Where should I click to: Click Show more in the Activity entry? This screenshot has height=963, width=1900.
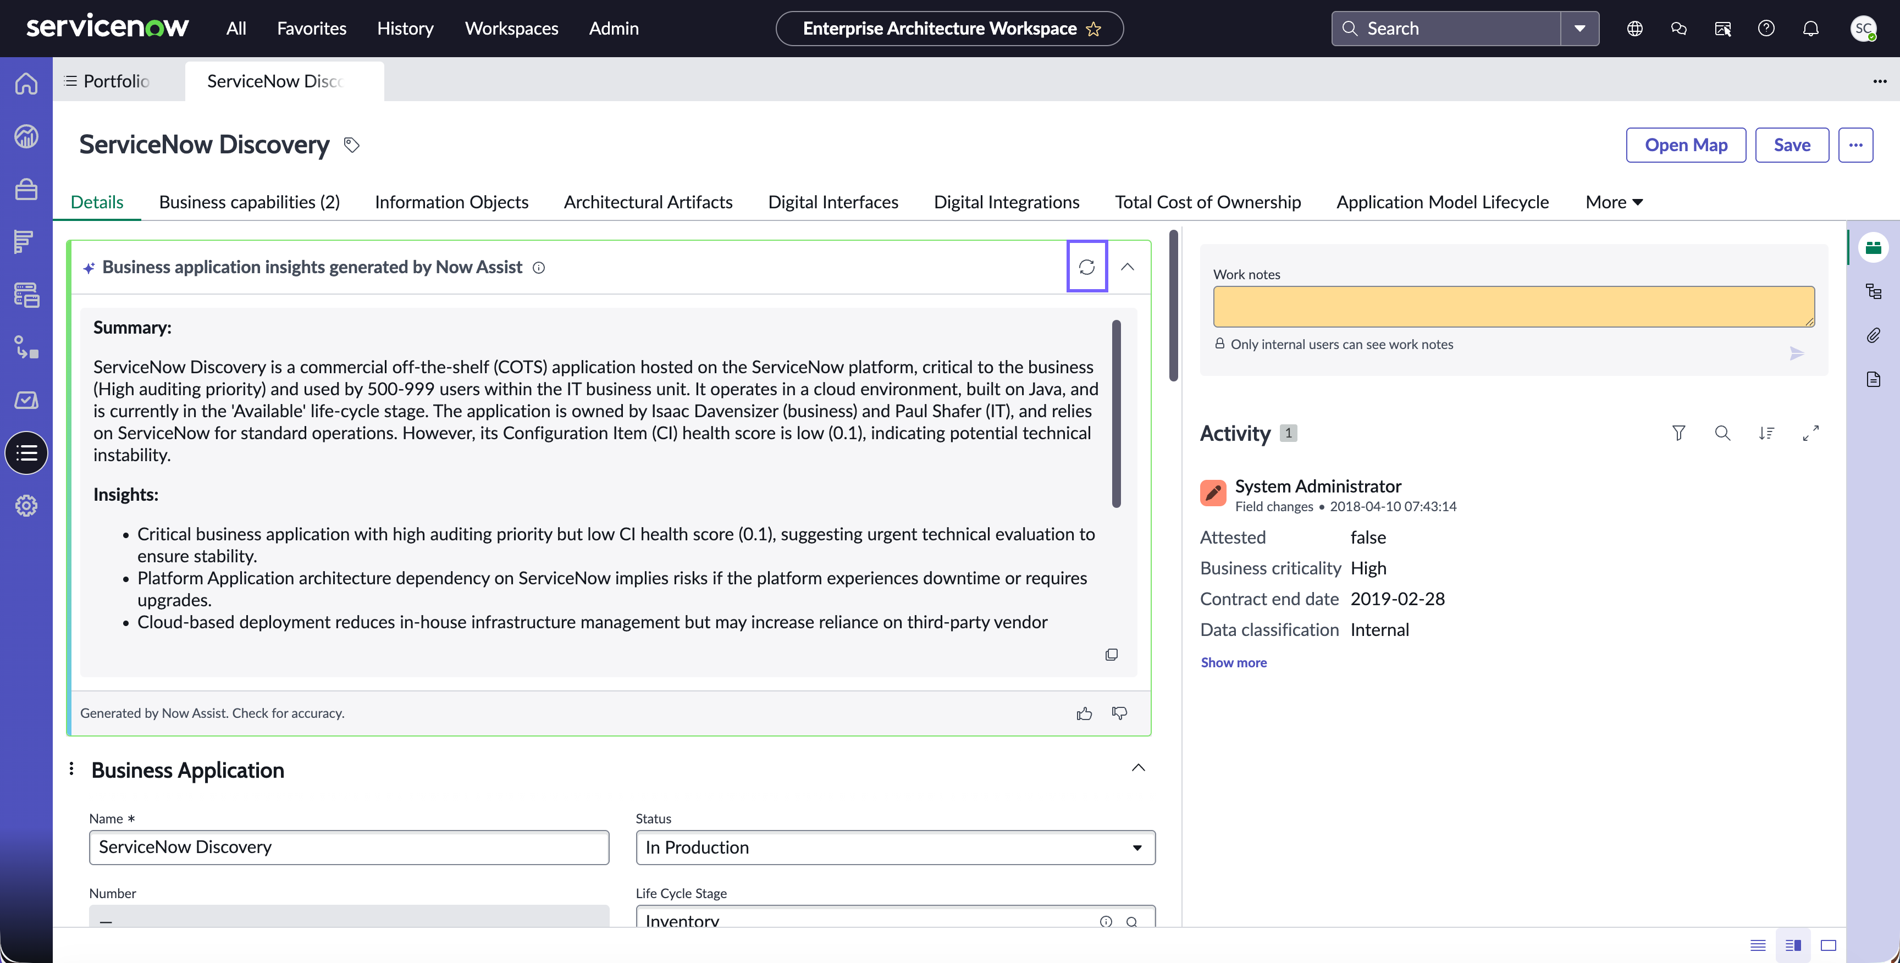click(x=1234, y=662)
